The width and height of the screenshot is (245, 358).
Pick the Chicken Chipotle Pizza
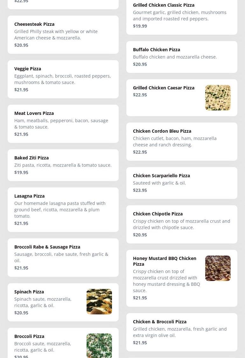(182, 224)
